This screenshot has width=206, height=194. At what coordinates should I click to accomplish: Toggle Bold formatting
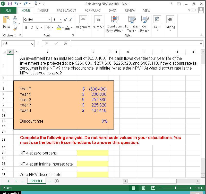(x=26, y=27)
